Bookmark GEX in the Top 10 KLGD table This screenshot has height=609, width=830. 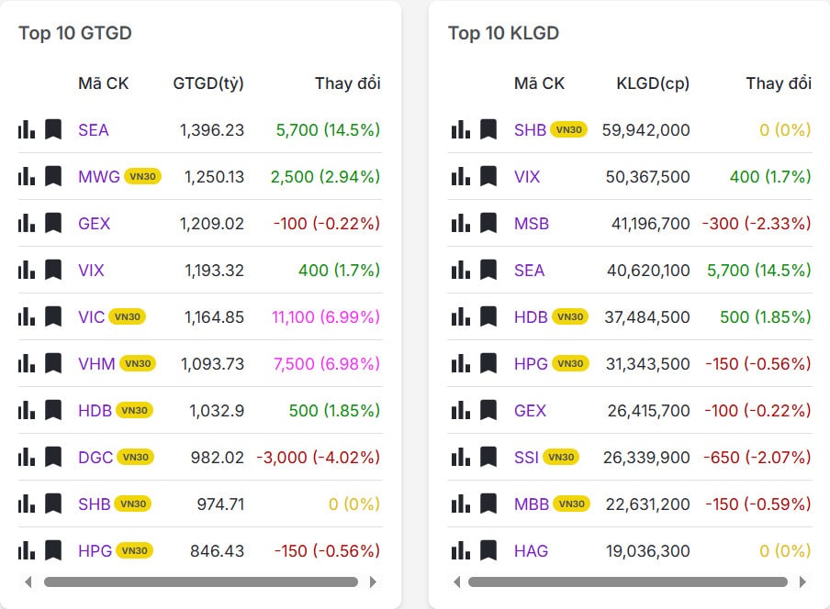click(487, 410)
